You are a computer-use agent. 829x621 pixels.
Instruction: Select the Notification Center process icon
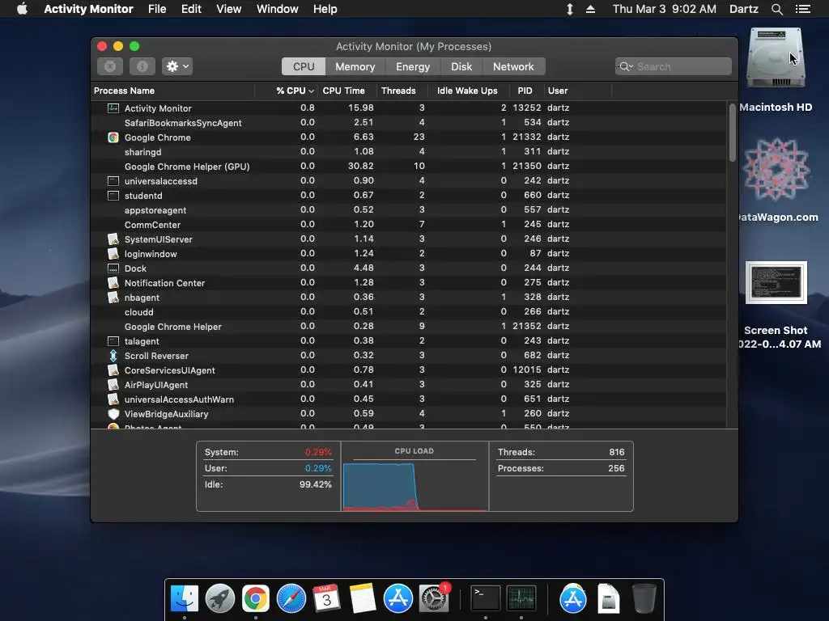113,283
